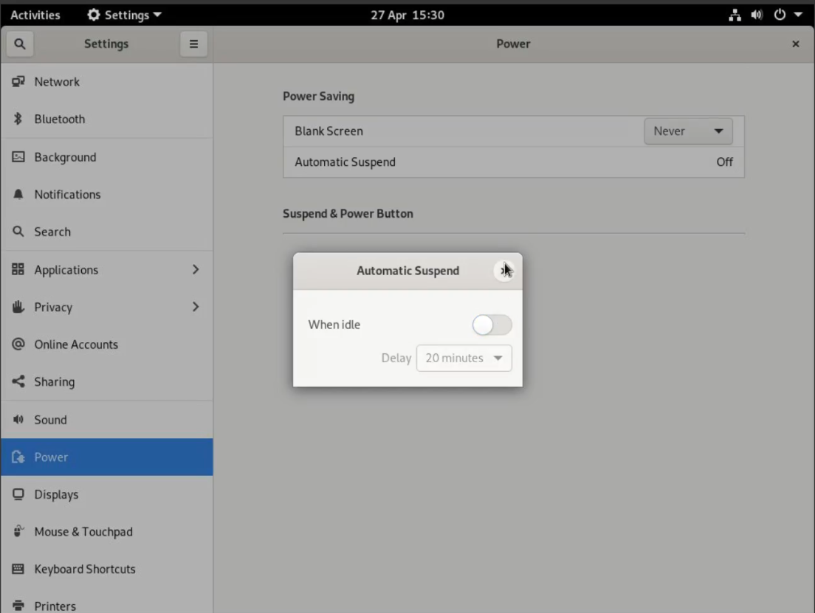Click the Activities button

35,15
